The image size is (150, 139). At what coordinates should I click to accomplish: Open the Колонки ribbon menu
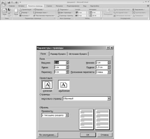point(24,16)
